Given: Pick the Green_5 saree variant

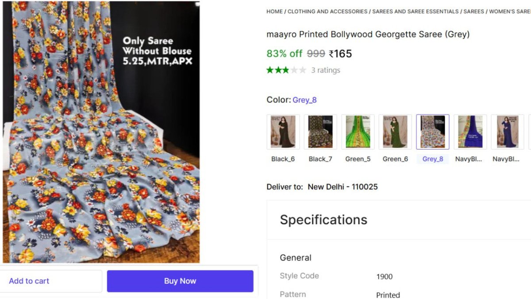Looking at the screenshot, I should [358, 132].
